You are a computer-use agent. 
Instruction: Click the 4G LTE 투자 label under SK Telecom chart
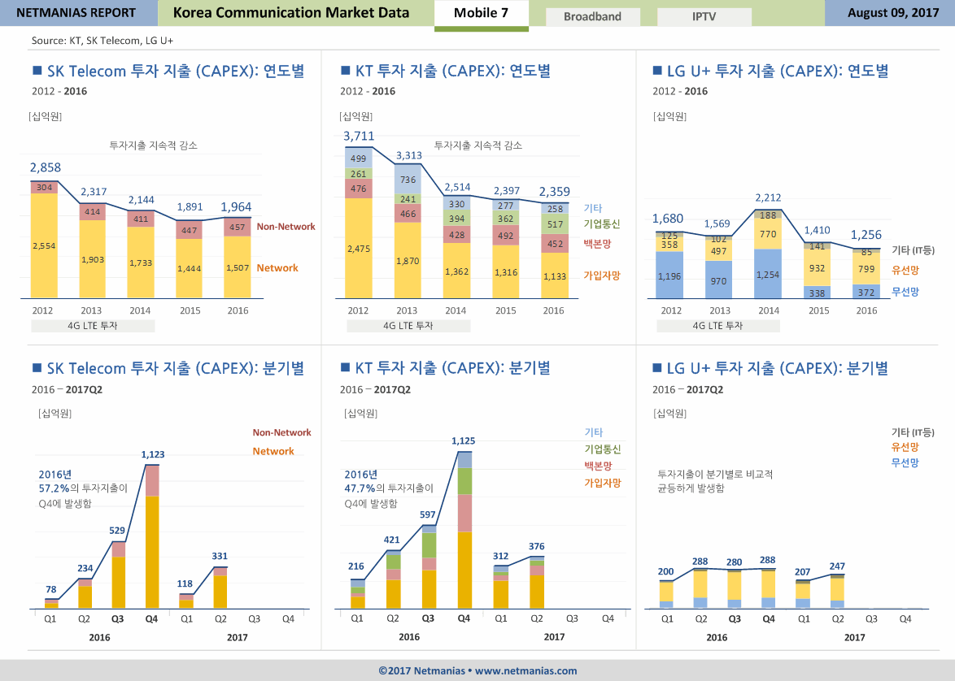coord(93,326)
